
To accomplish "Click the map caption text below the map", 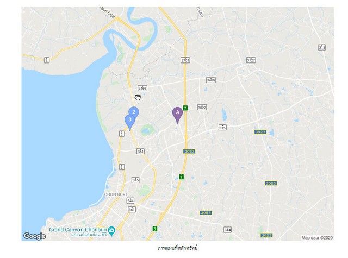I will (x=177, y=248).
